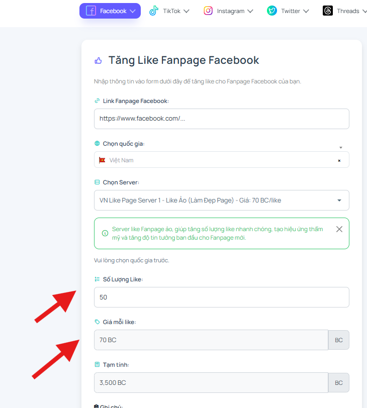
Task: Click the Giá mỗi like price field
Action: point(211,340)
